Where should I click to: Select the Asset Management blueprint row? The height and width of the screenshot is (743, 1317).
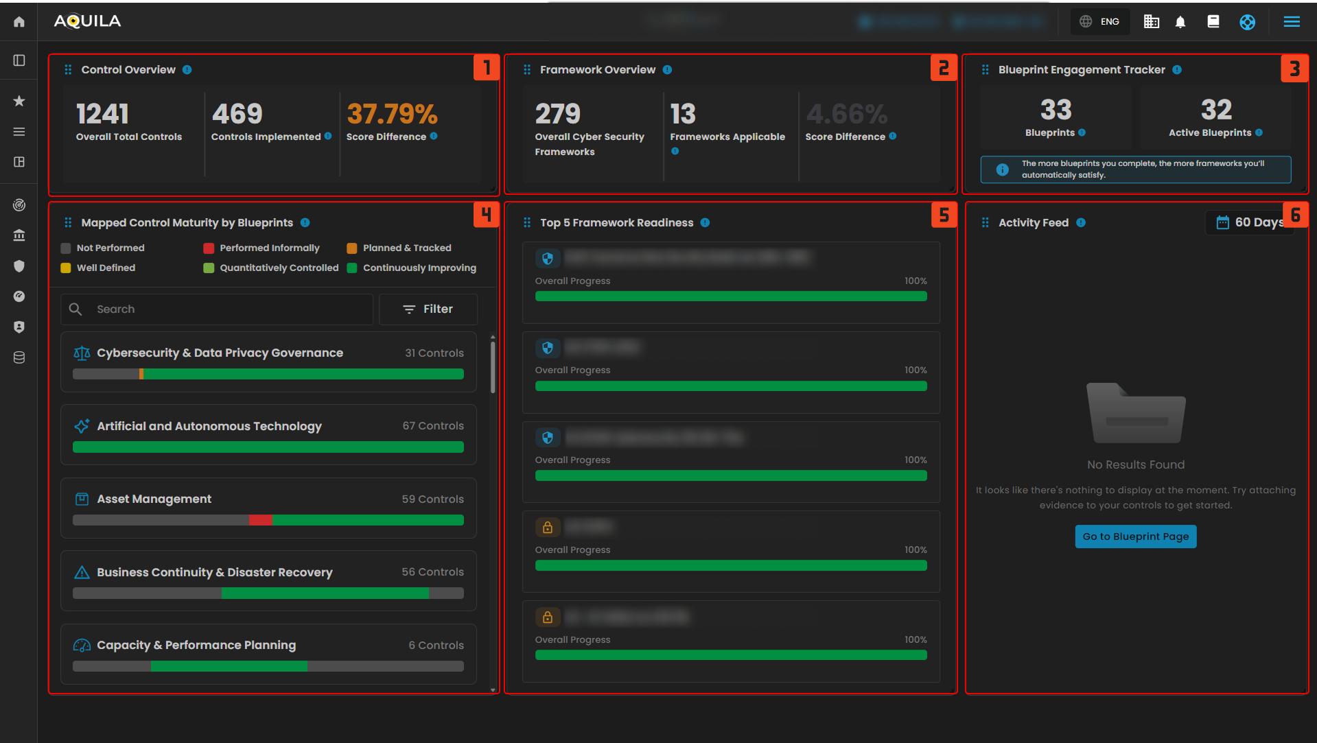tap(268, 508)
